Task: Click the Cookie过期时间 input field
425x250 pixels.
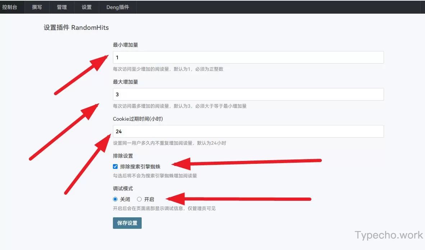Action: coord(248,131)
